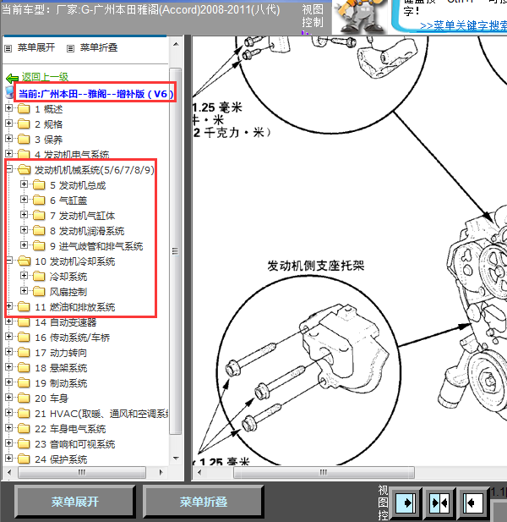Expand the 7 发动机气缸体 node
Screen dimensions: 507x522
(x=24, y=214)
